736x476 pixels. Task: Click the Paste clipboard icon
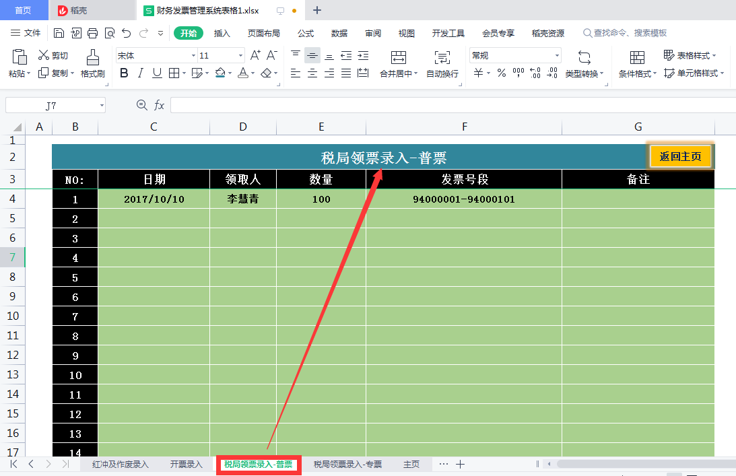[20, 57]
